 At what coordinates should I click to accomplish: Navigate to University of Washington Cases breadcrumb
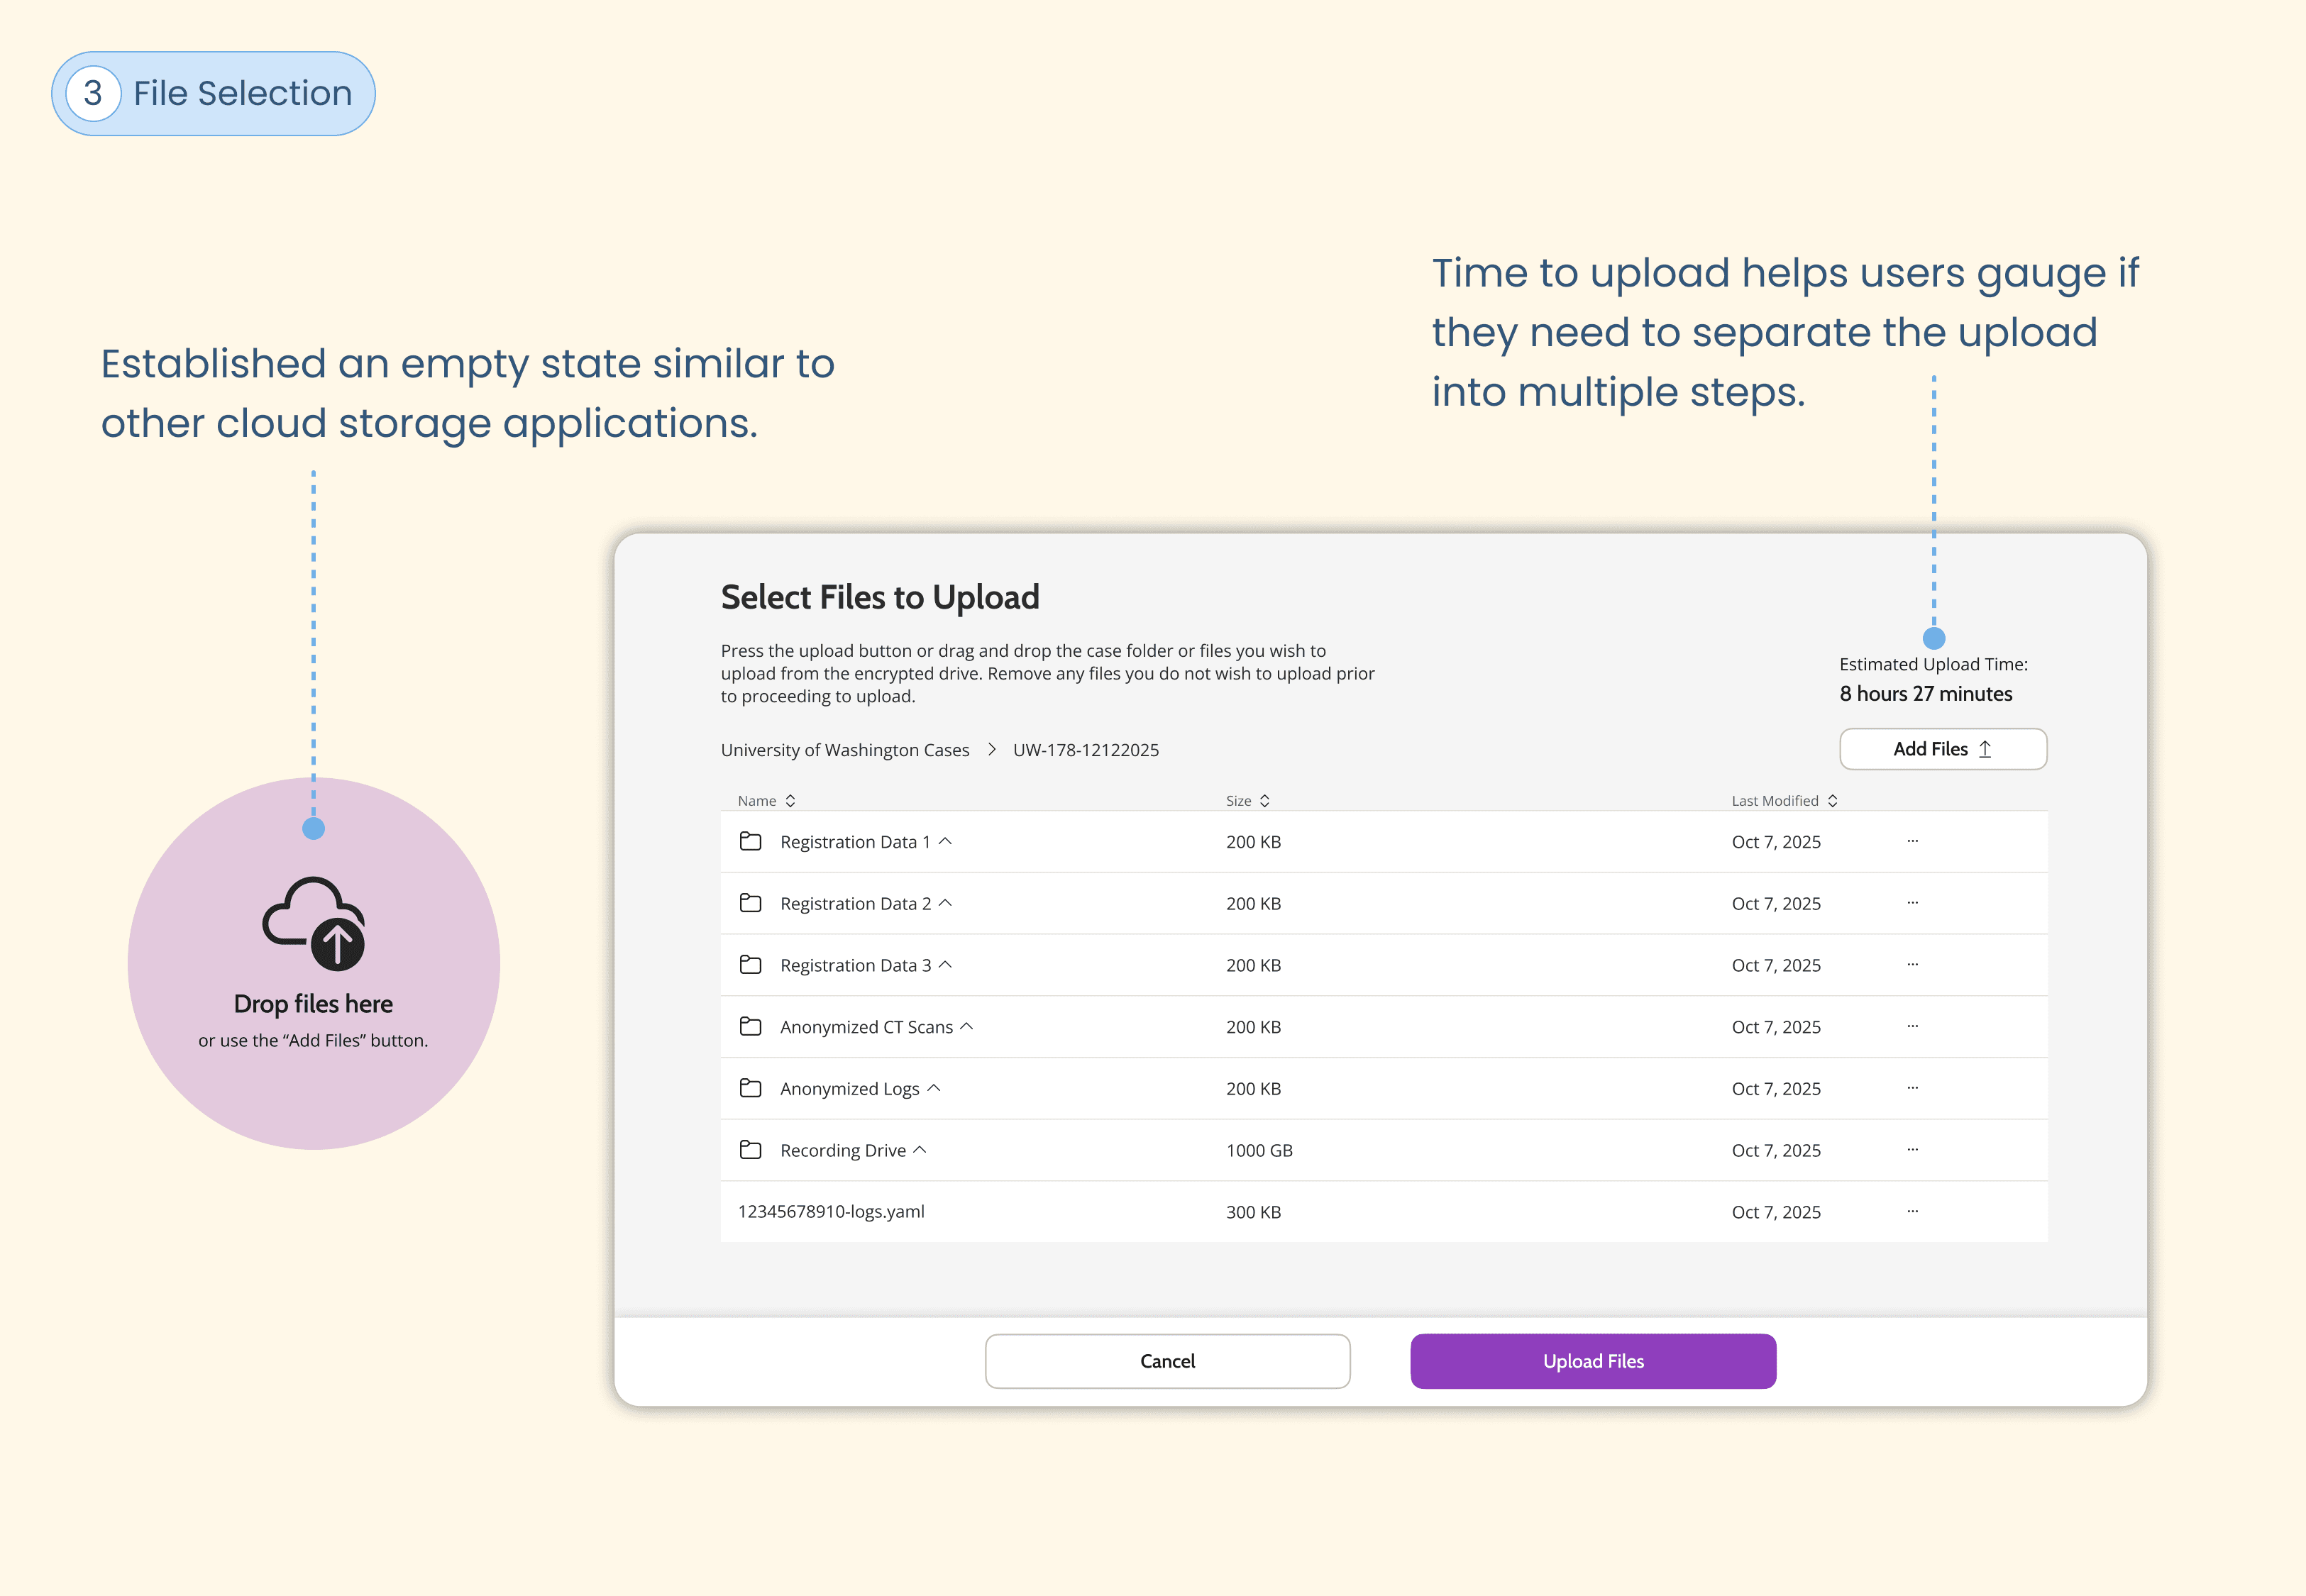pyautogui.click(x=845, y=749)
